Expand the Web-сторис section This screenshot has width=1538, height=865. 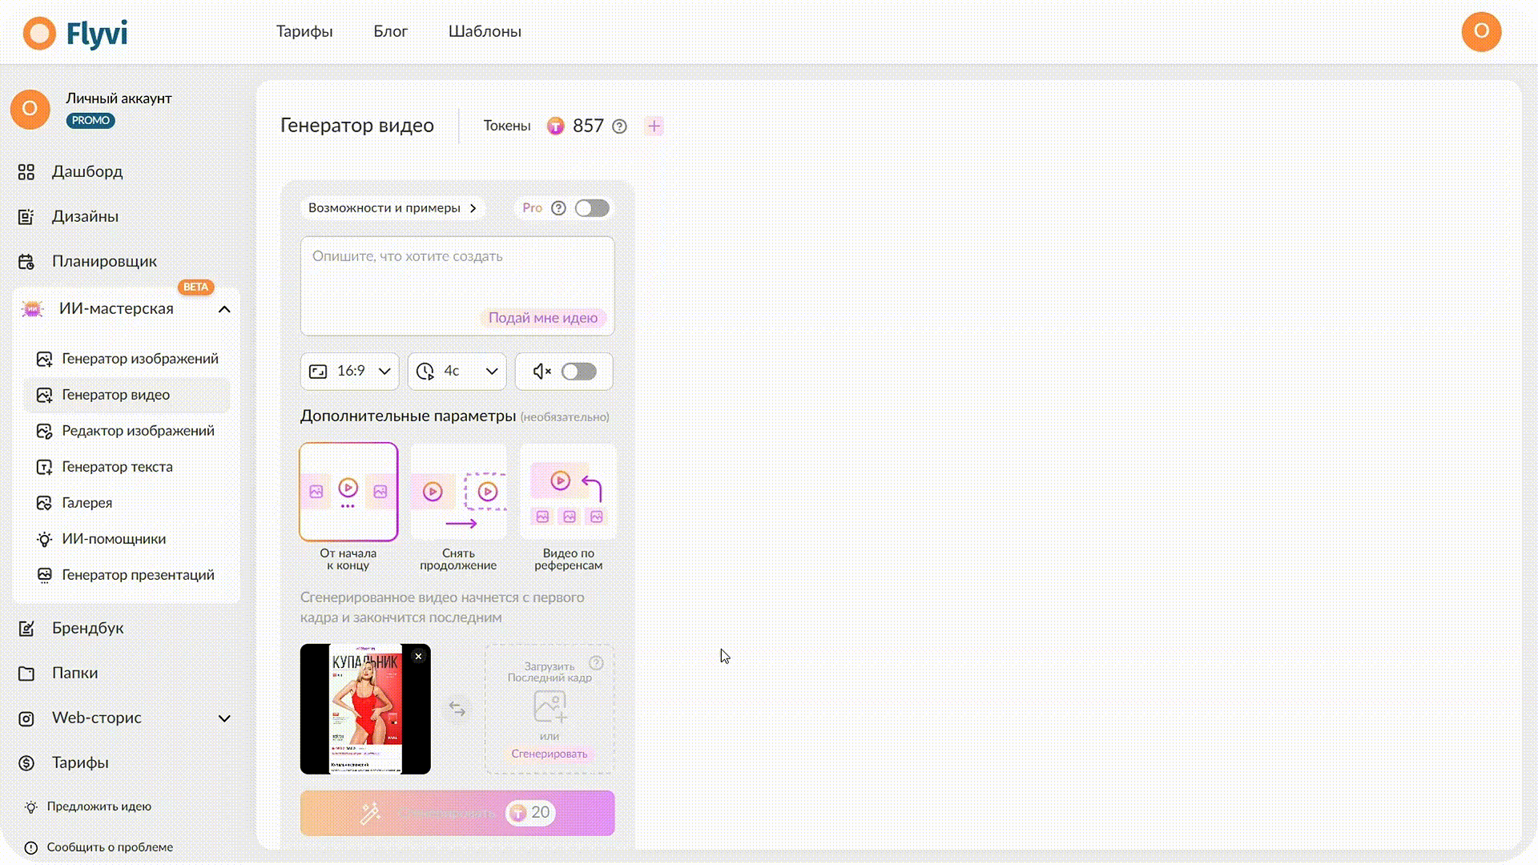tap(224, 718)
